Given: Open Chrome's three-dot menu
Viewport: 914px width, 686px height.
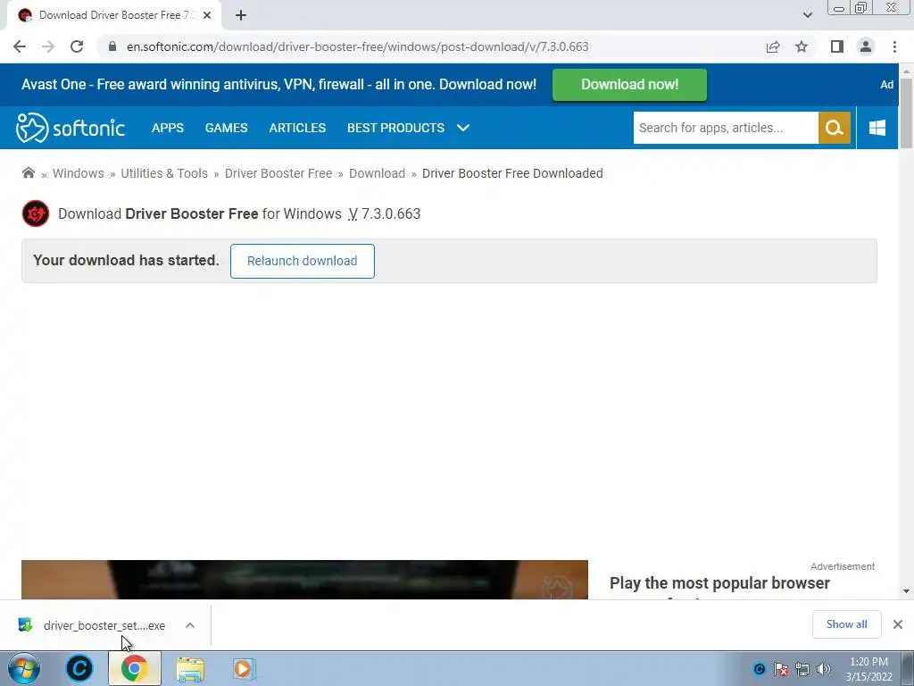Looking at the screenshot, I should 894,46.
